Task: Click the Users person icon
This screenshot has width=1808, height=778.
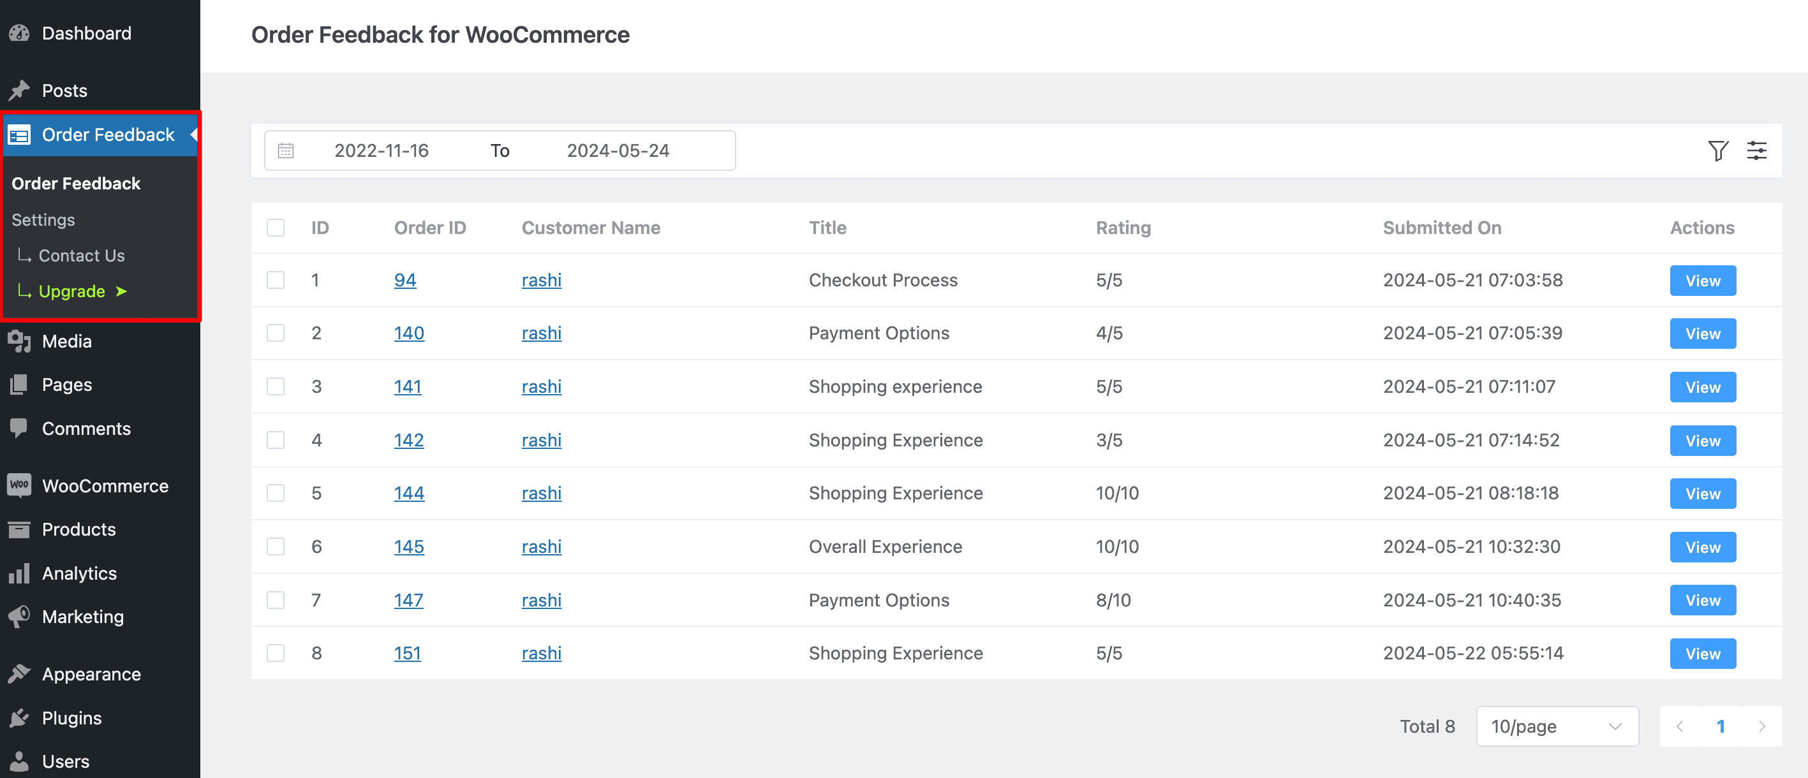Action: coord(19,761)
